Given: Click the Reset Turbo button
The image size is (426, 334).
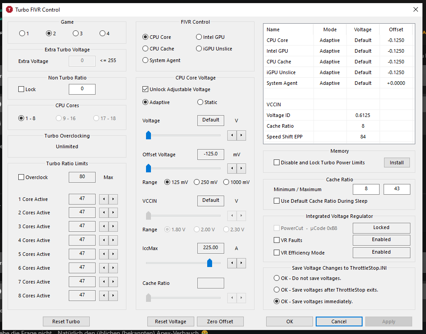Looking at the screenshot, I should [66, 321].
